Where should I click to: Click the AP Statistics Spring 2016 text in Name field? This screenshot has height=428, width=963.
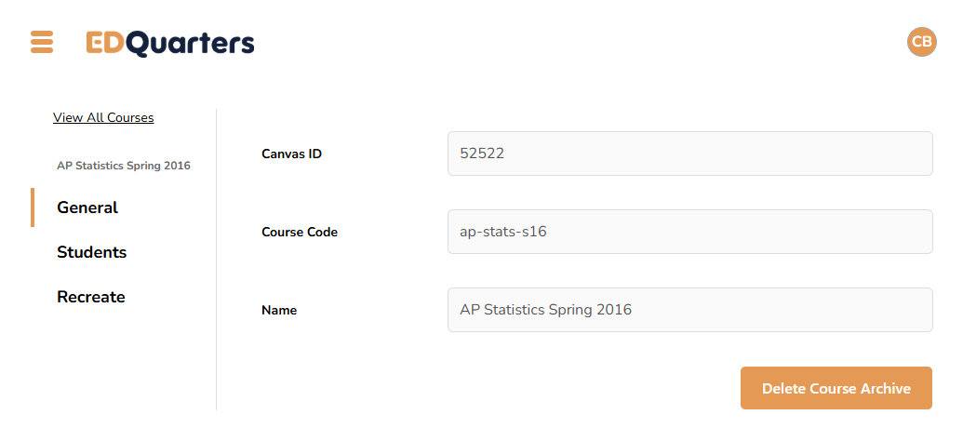tap(545, 310)
